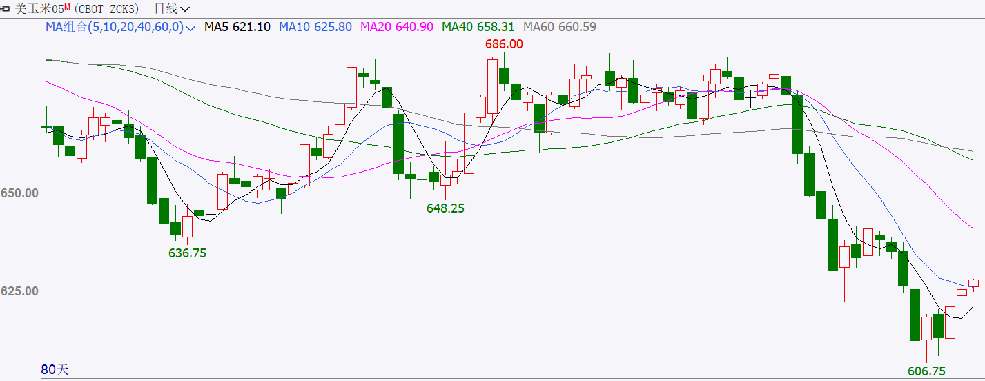Select the last red candle on the right
This screenshot has height=381, width=985.
click(973, 283)
